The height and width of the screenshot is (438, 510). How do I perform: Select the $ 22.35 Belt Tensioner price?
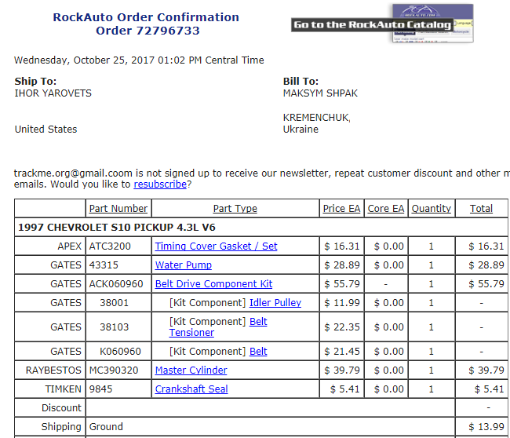pyautogui.click(x=342, y=327)
